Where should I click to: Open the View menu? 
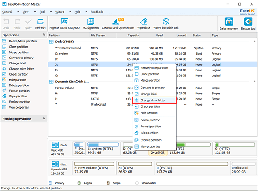(x=25, y=12)
